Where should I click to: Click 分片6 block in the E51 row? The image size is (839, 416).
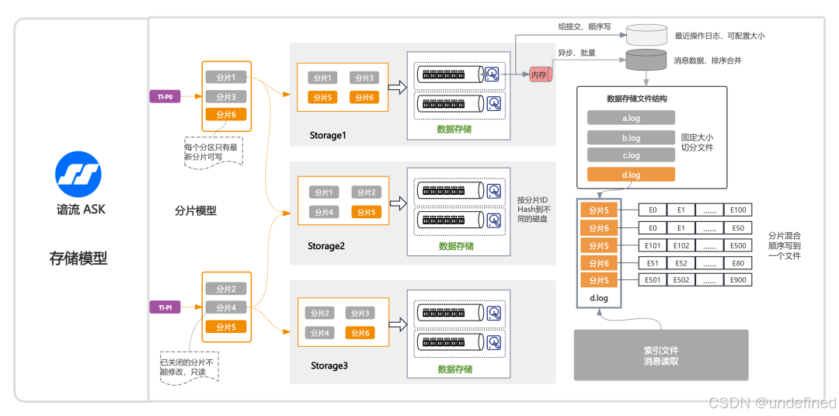coord(599,263)
